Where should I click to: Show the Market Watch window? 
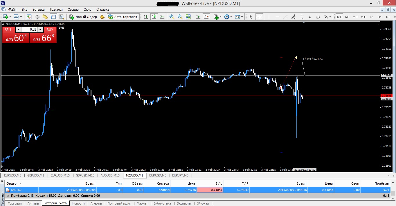[x=29, y=17]
